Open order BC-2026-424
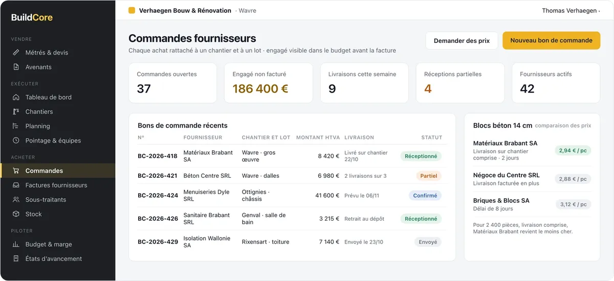This screenshot has width=614, height=281. 158,195
